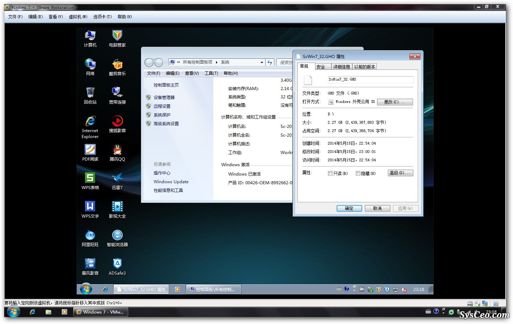
Task: Open the 计算机 desktop icon
Action: [90, 39]
